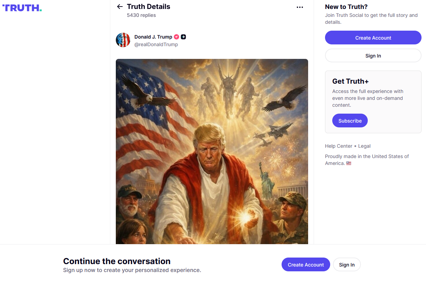The image size is (426, 282).
Task: Click Sign In under "New to Truth?"
Action: coord(373,56)
